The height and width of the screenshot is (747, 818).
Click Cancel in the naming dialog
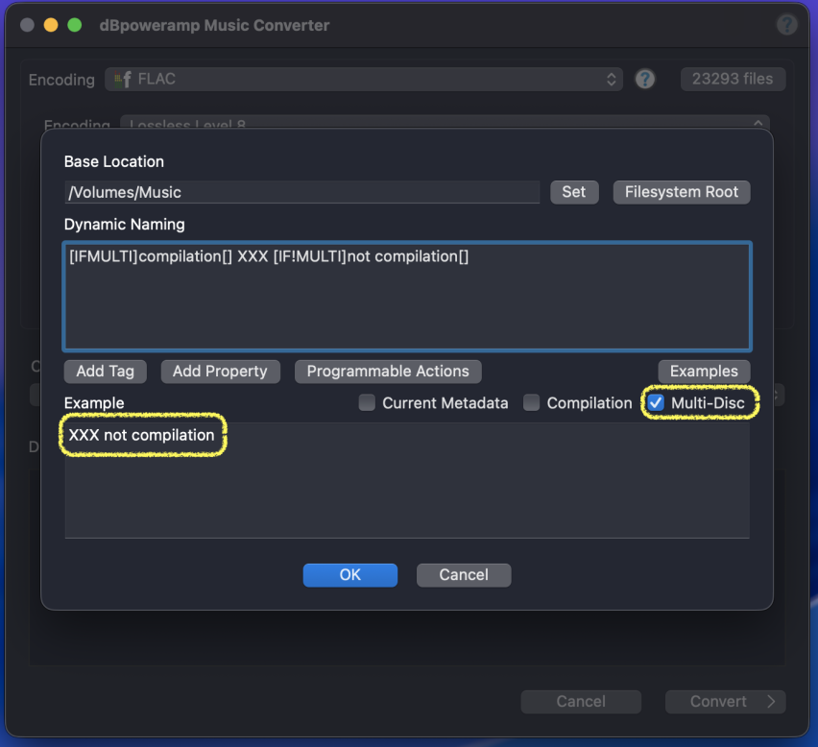point(464,575)
